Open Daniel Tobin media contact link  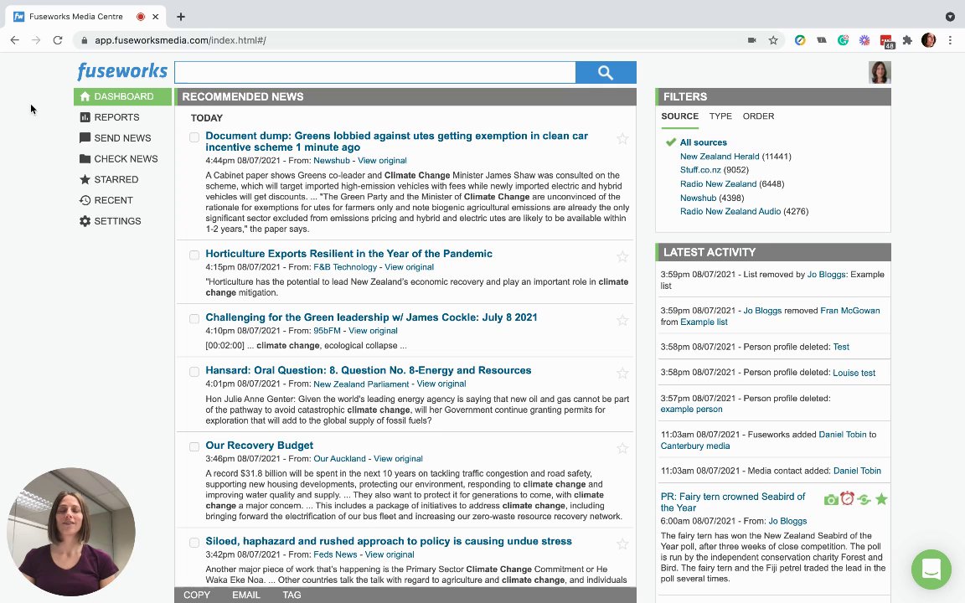pyautogui.click(x=857, y=471)
